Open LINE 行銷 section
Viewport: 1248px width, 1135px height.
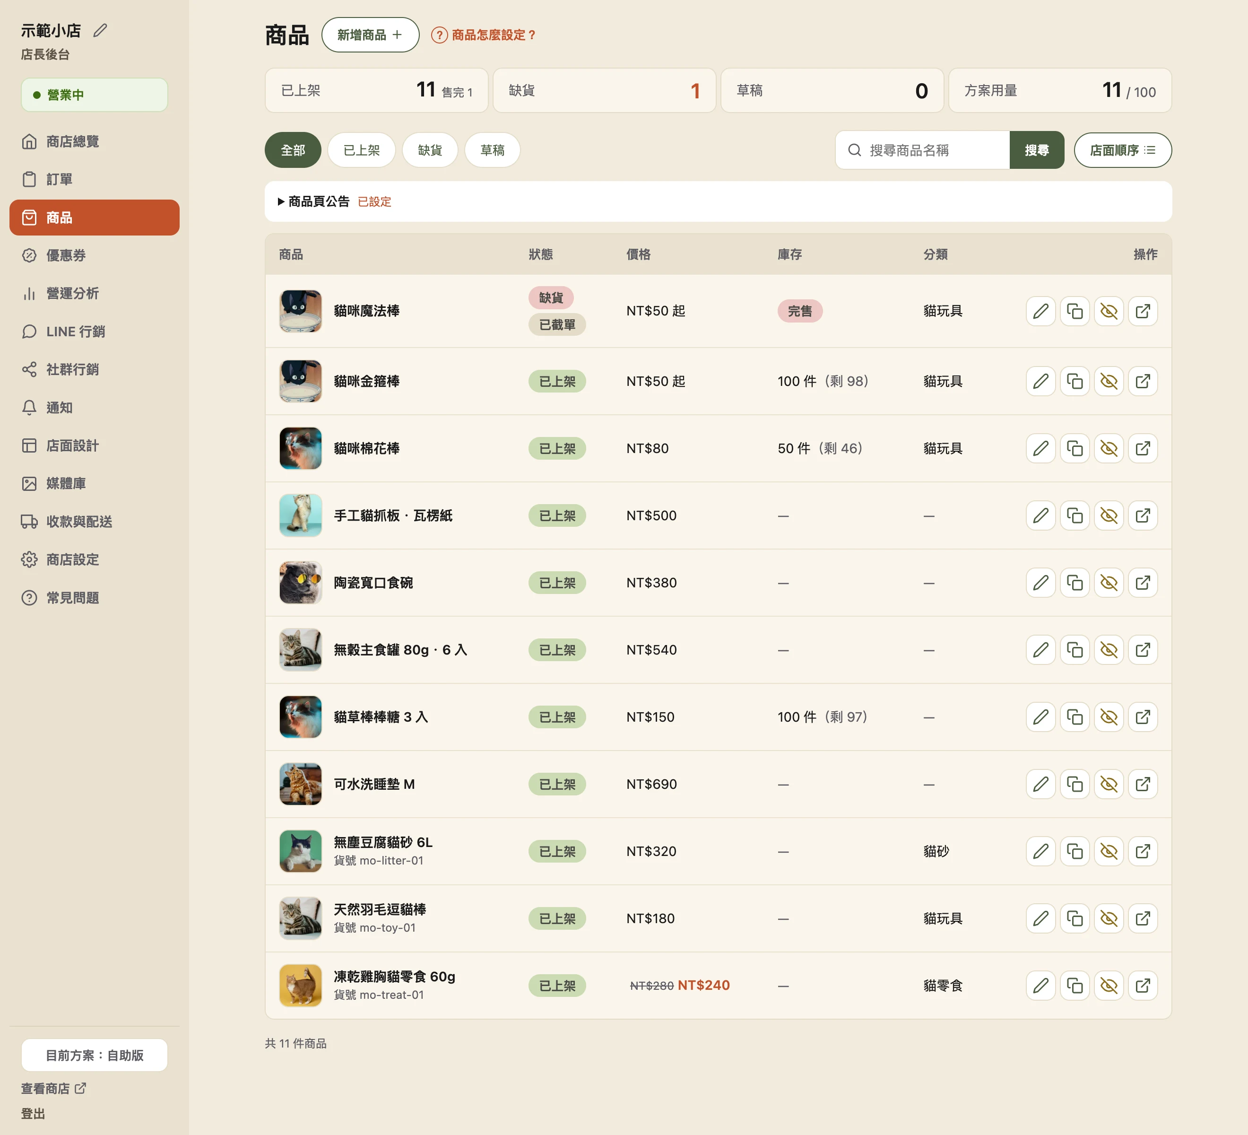tap(94, 332)
